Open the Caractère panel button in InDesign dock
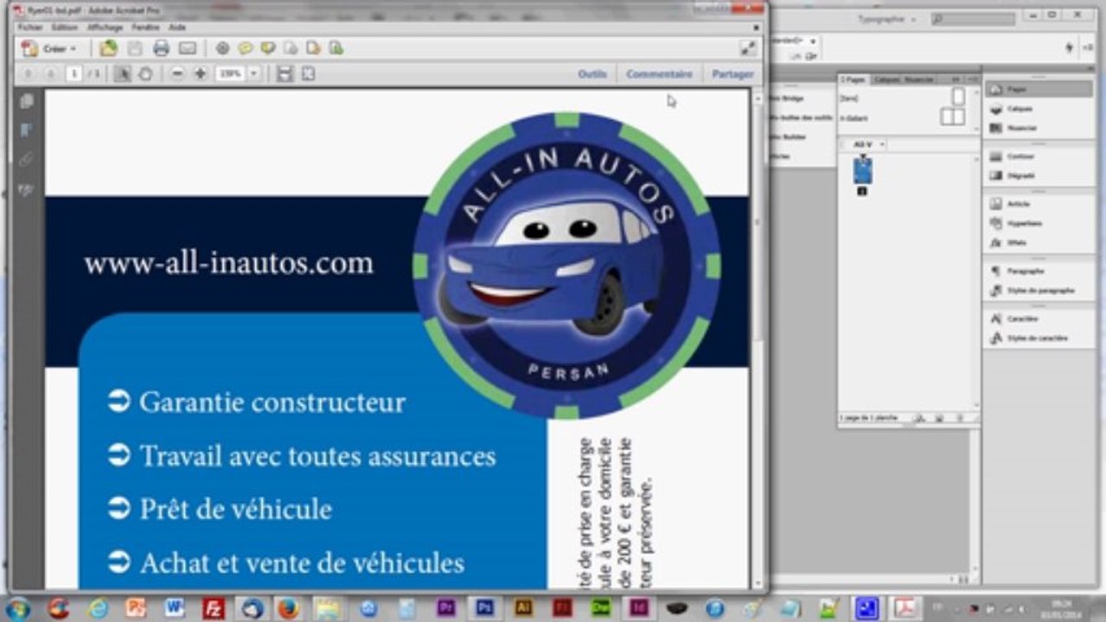Viewport: 1106px width, 622px height. point(1039,319)
